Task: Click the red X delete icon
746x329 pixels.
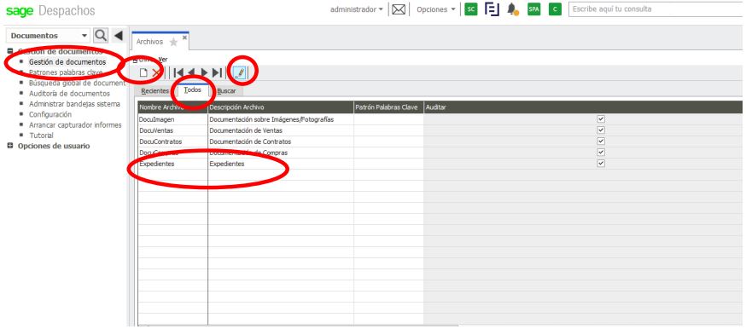Action: coord(156,72)
